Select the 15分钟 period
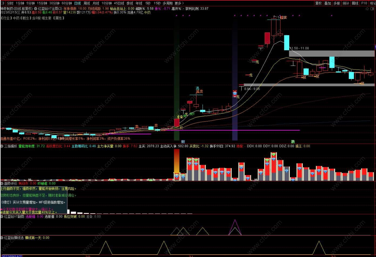 (x=42, y=3)
